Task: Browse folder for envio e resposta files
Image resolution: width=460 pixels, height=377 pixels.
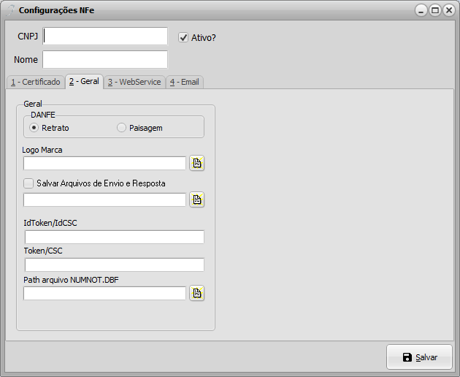Action: tap(197, 199)
